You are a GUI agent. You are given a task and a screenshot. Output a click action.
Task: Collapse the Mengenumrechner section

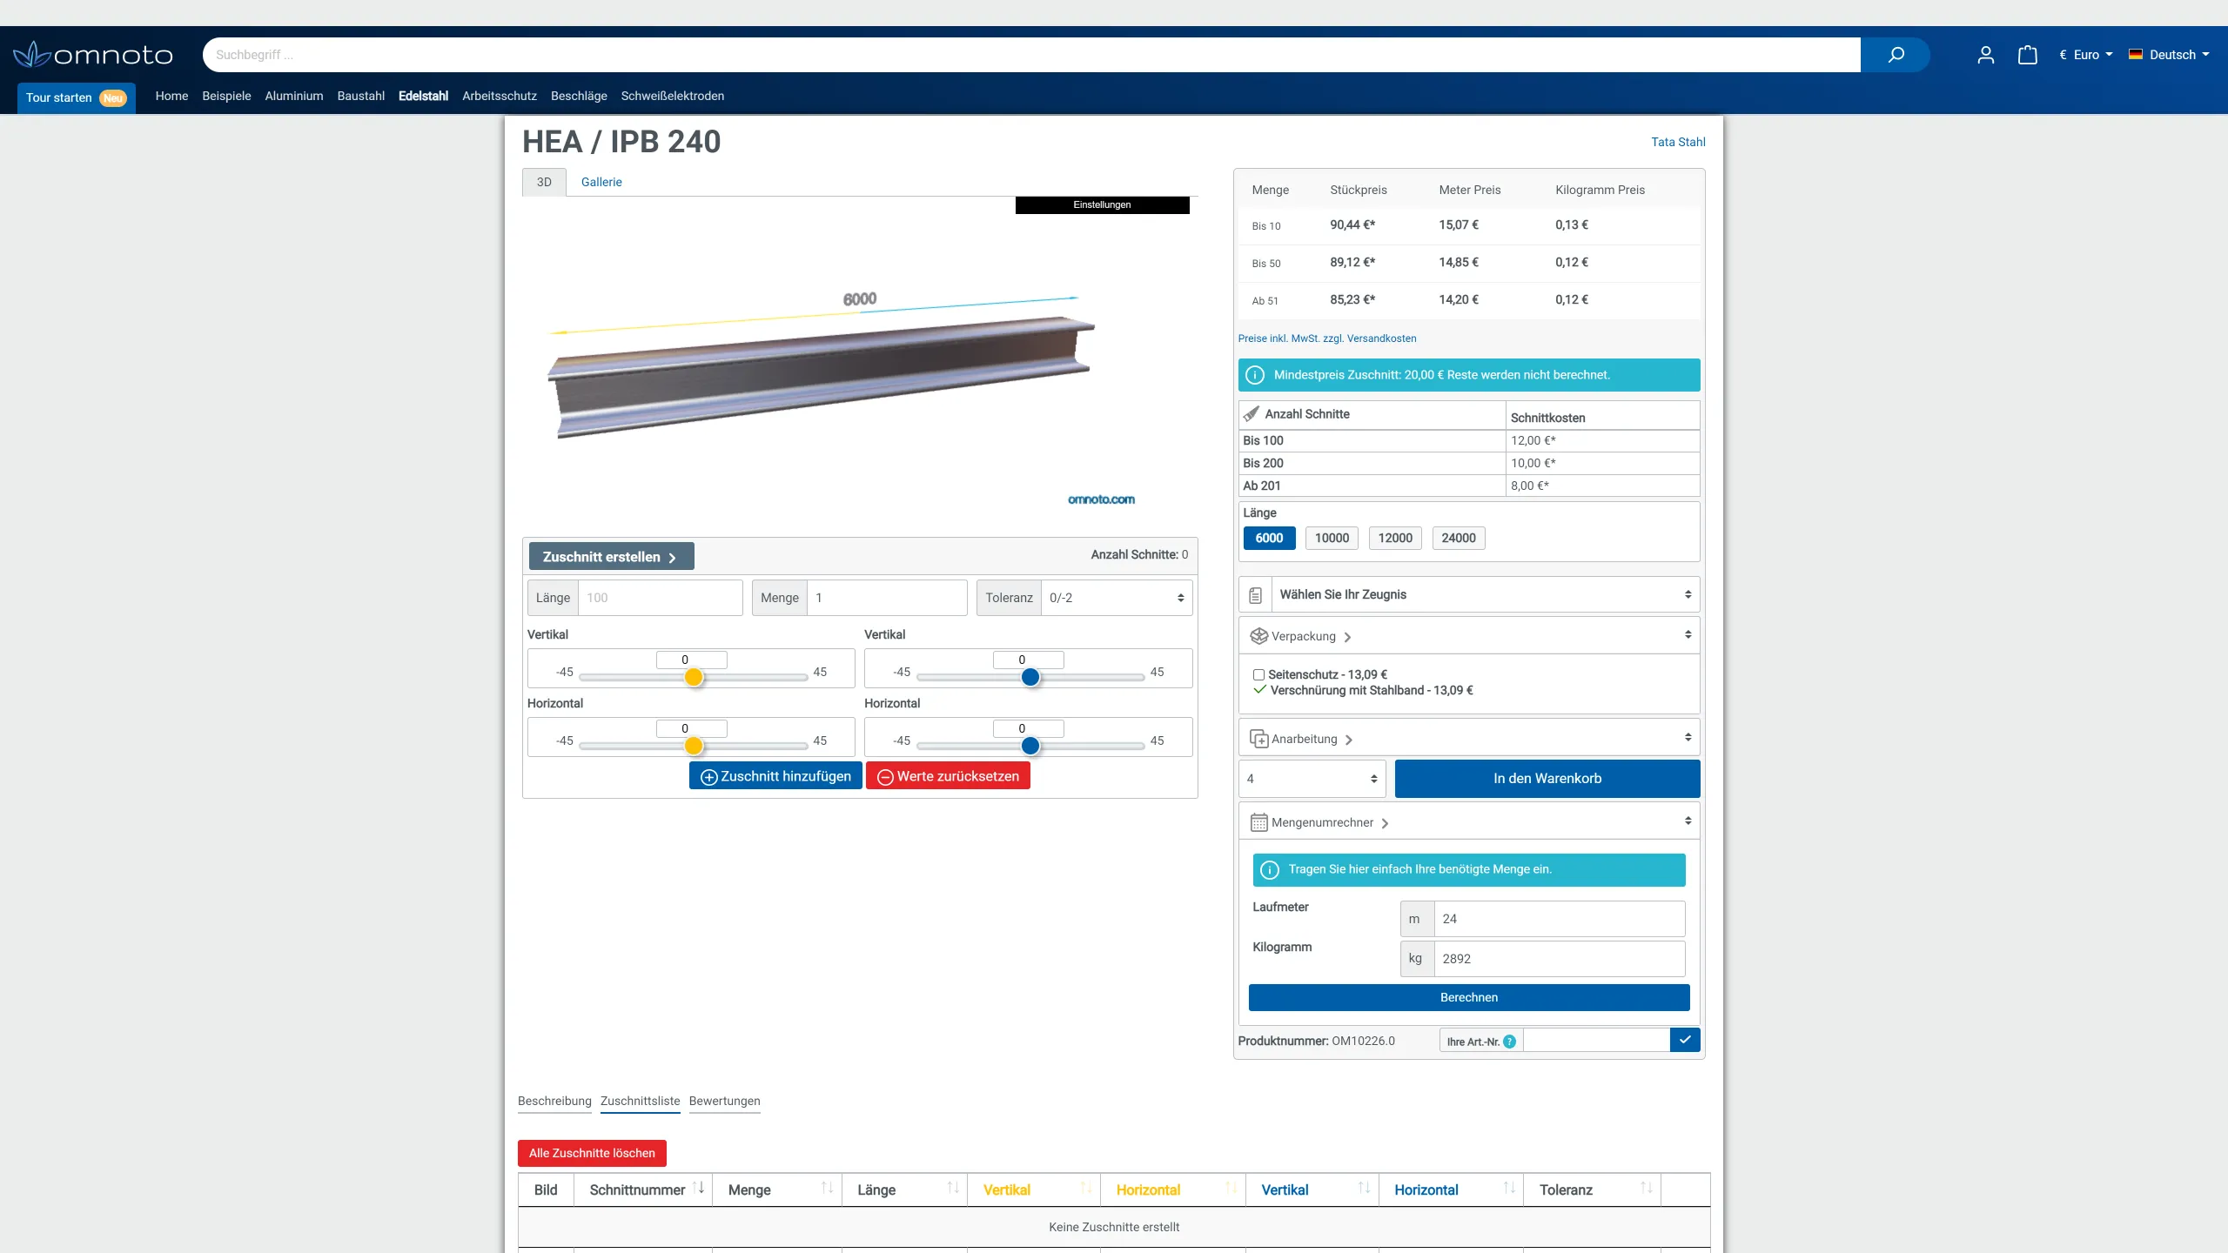[1469, 822]
